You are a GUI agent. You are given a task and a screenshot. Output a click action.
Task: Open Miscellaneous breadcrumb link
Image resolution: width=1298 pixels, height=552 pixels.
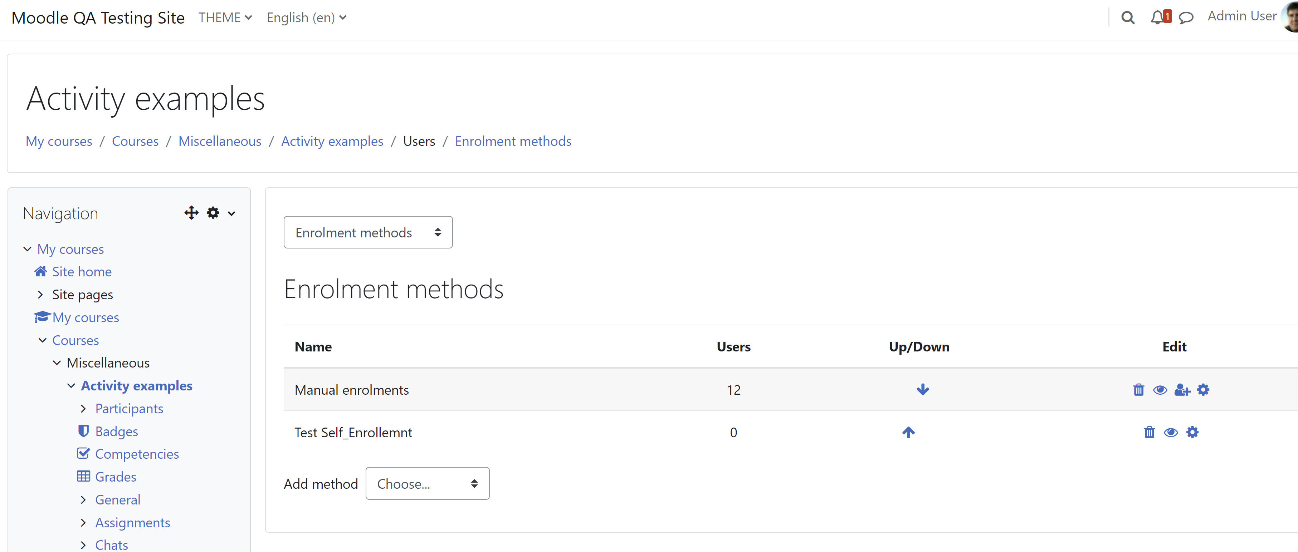click(220, 141)
